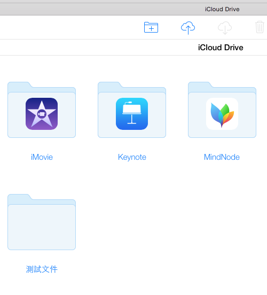
Task: Click the MindNode folder name label
Action: [222, 157]
